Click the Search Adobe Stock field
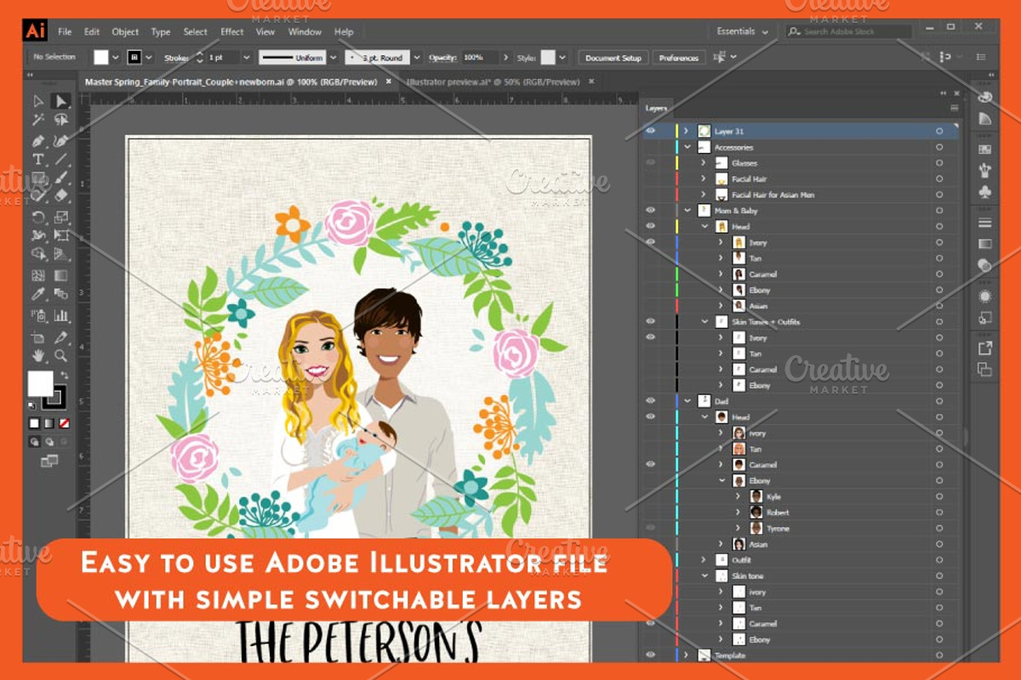Screen dimensions: 1021x680 pyautogui.click(x=848, y=31)
